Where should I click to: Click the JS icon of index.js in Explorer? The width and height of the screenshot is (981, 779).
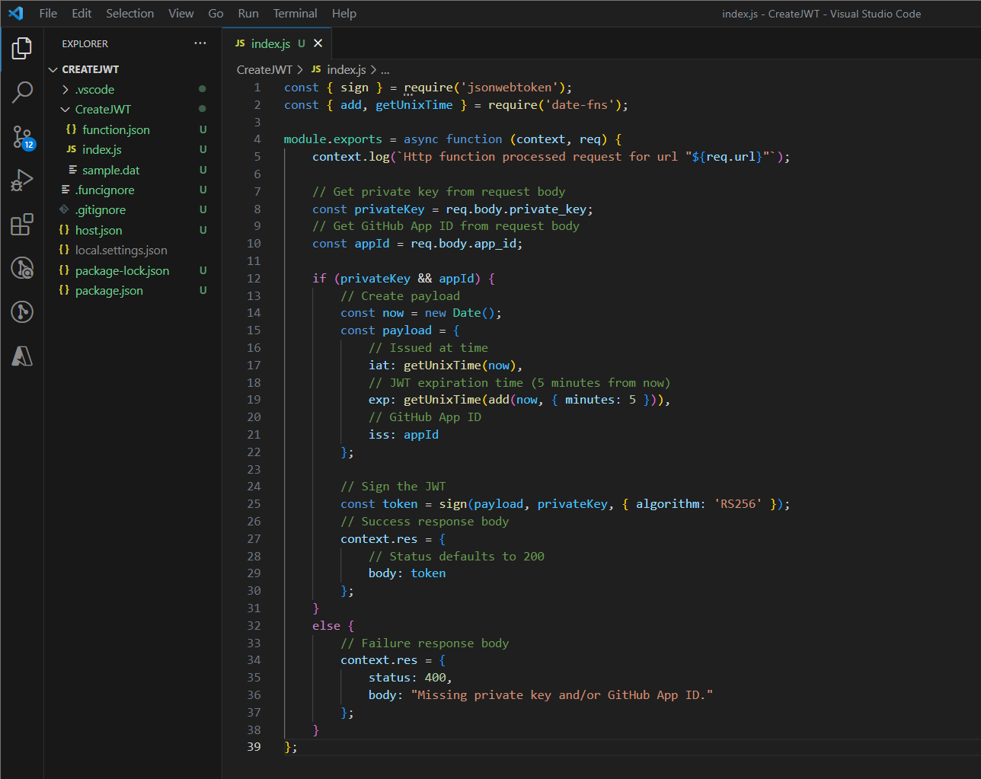pyautogui.click(x=72, y=149)
